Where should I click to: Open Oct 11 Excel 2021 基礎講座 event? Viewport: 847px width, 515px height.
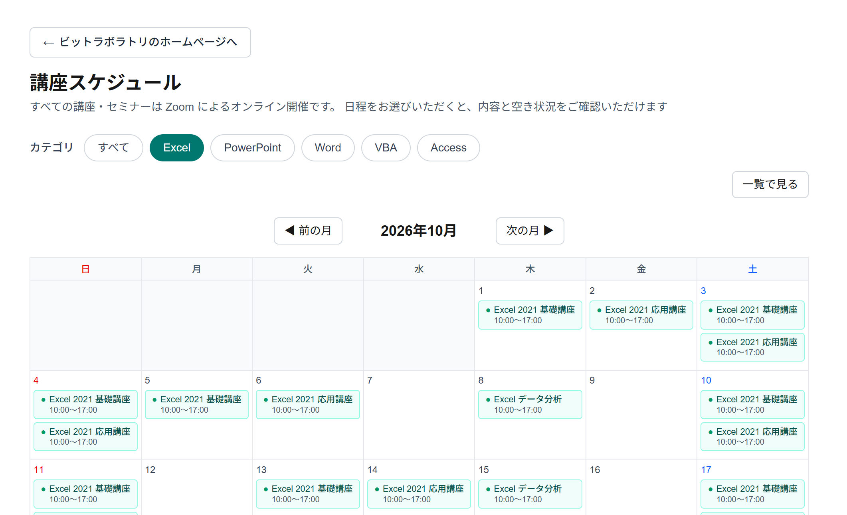click(85, 494)
